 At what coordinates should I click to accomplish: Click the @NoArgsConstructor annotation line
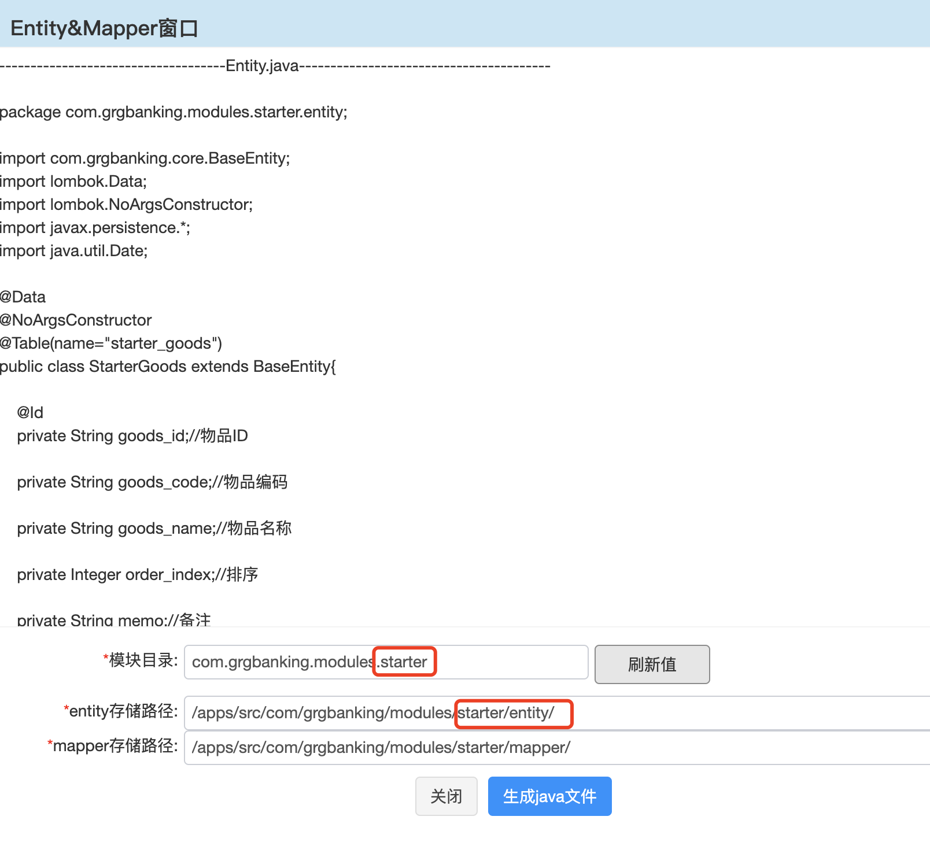tap(76, 320)
